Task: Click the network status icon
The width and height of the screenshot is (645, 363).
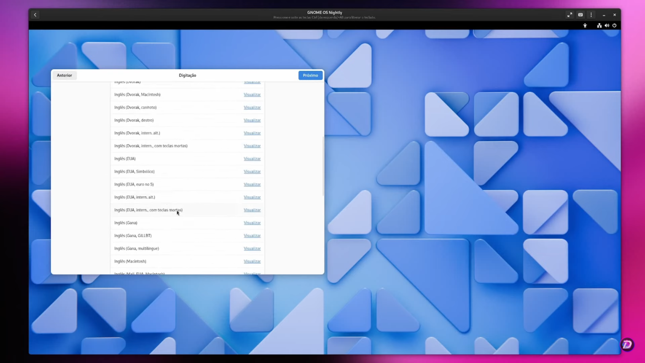Action: [599, 25]
